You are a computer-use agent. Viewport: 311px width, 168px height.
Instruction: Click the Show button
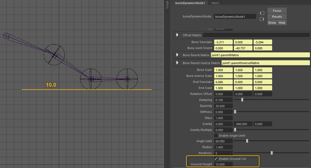272,23
